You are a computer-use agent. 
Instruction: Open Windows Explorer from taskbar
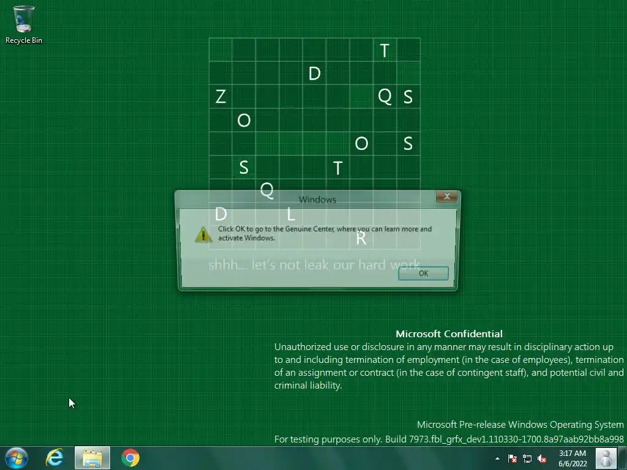point(92,458)
